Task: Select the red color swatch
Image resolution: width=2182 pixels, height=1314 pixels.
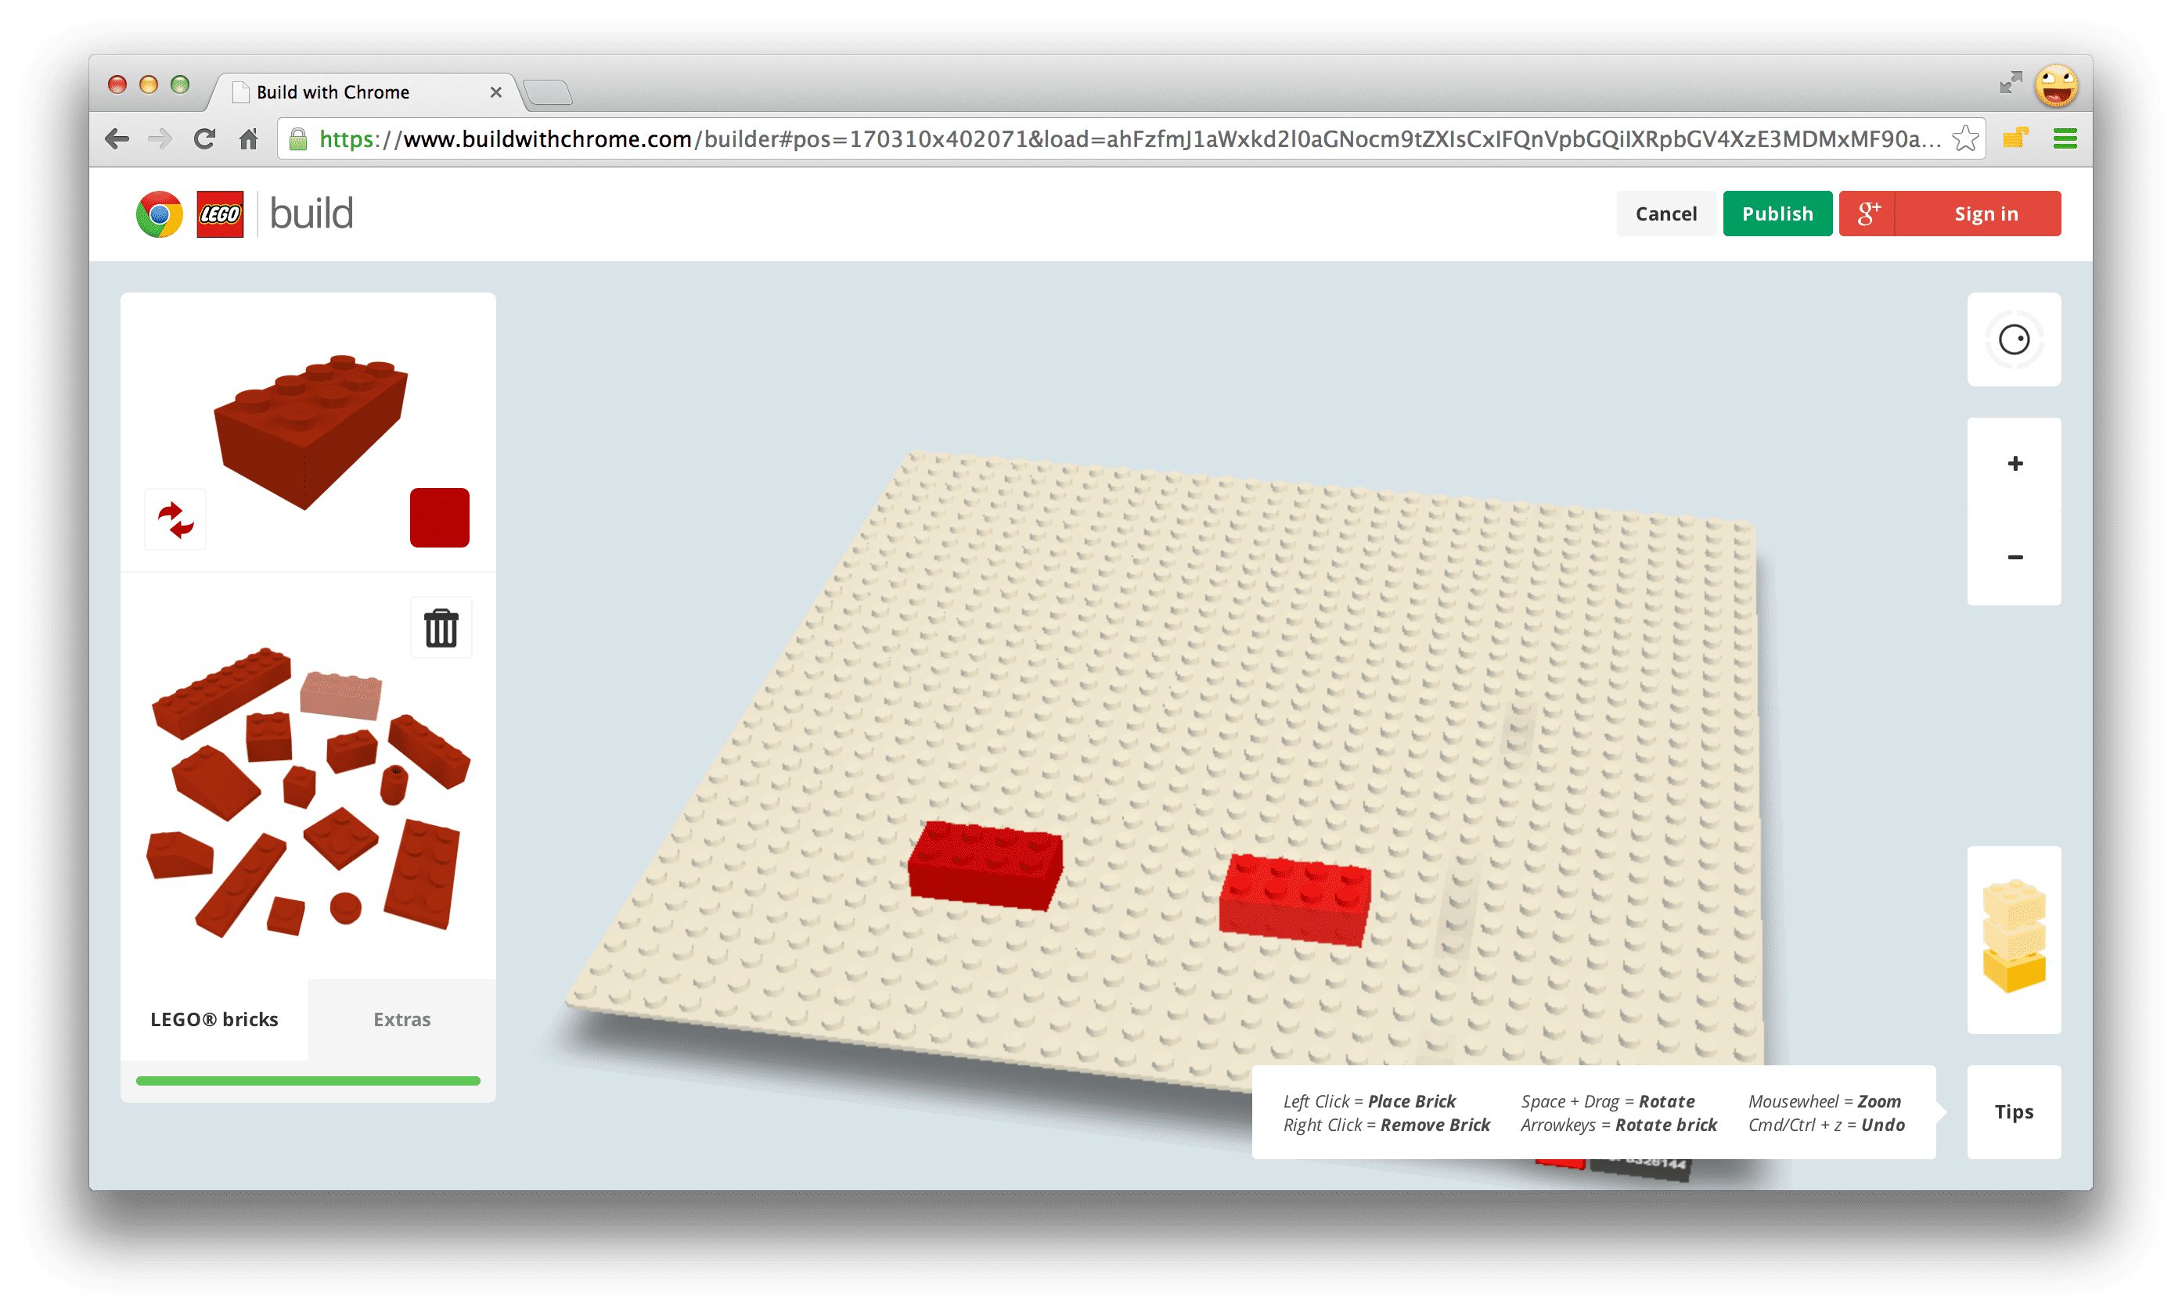Action: coord(441,519)
